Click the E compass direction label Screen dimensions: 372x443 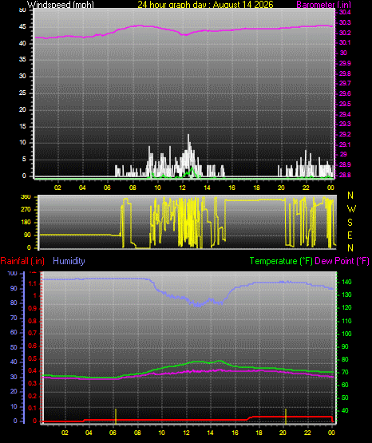pos(350,235)
